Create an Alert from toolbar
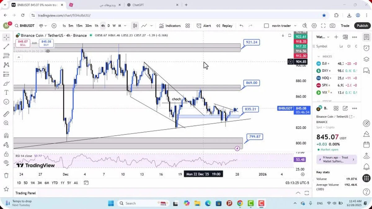Screen dimensions: 372x209 [204, 26]
